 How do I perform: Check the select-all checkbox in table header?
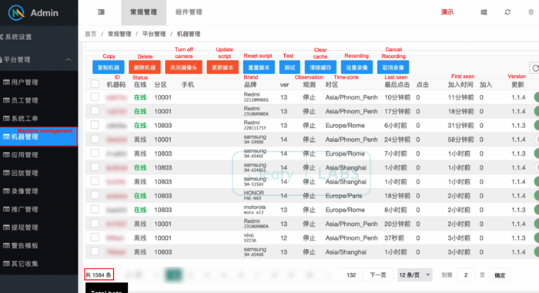click(x=95, y=84)
